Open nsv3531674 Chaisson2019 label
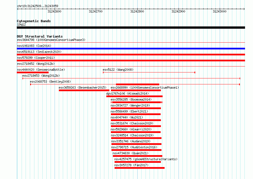This screenshot has height=179, width=253. (x=132, y=123)
